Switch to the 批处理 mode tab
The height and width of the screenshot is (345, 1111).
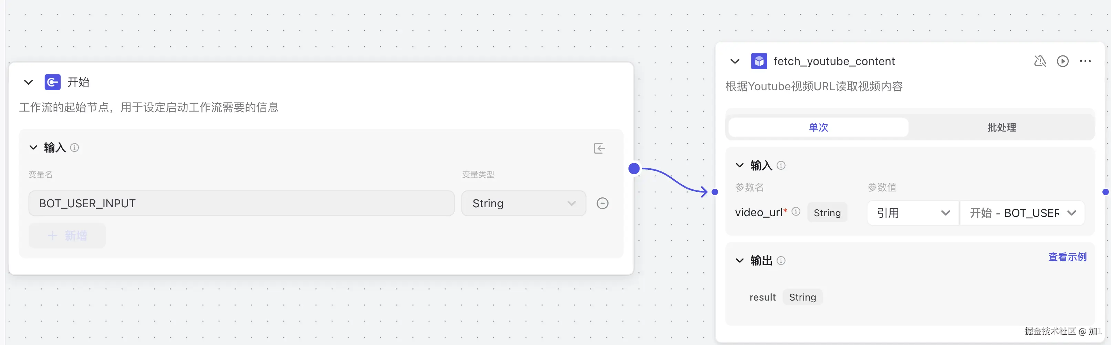pyautogui.click(x=1001, y=128)
